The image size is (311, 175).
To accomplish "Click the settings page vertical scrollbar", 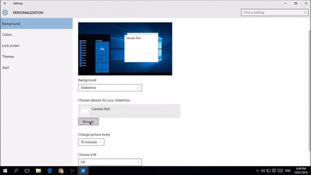I will 310,91.
